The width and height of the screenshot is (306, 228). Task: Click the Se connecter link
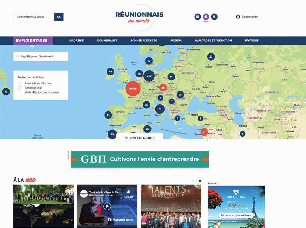click(250, 17)
